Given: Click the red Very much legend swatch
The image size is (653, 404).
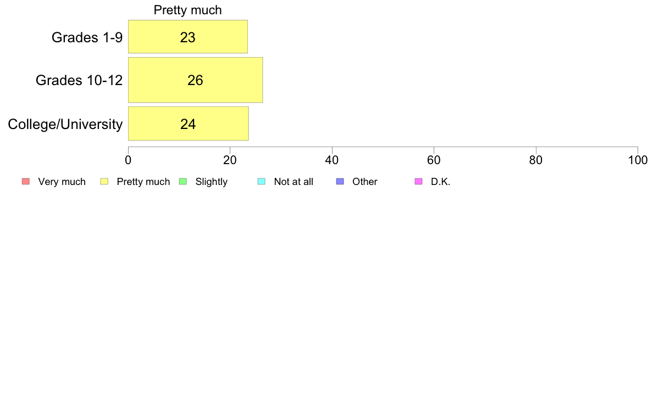Looking at the screenshot, I should (x=26, y=181).
